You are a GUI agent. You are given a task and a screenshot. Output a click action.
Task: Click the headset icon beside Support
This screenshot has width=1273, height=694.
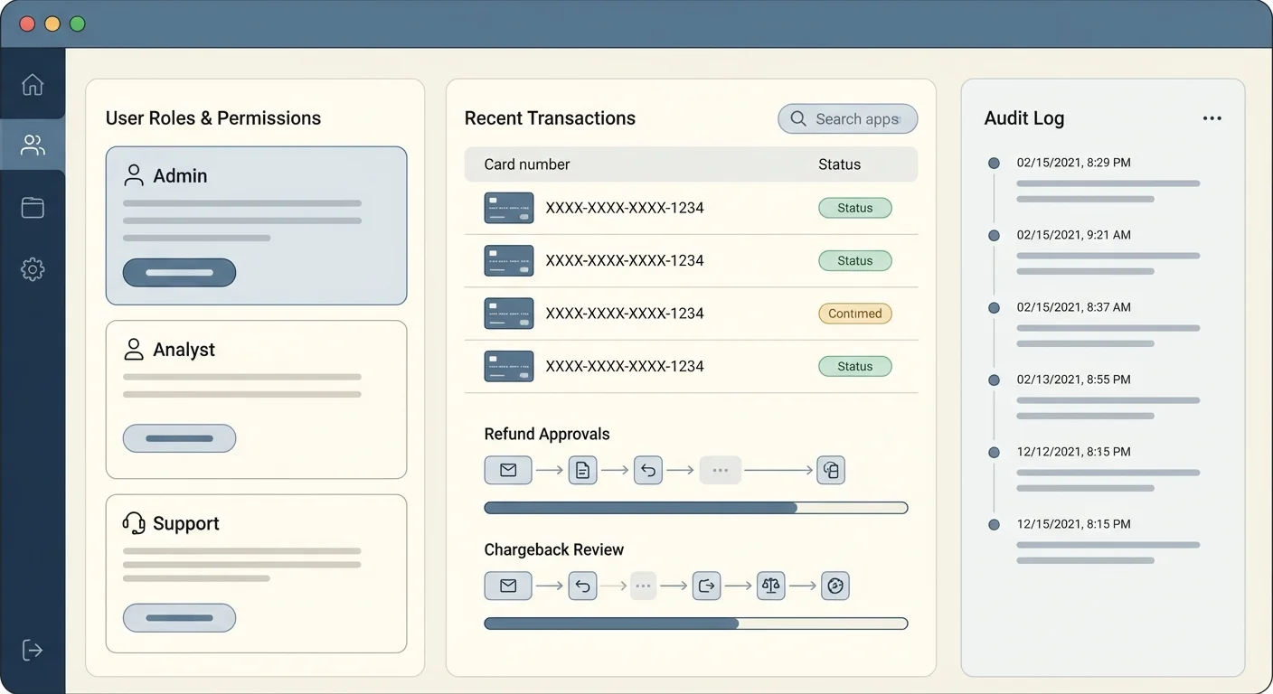134,523
